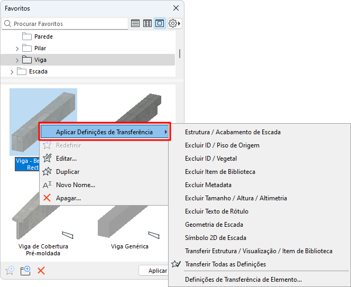351x287 pixels.
Task: Close the Favoritos palette
Action: tap(176, 8)
